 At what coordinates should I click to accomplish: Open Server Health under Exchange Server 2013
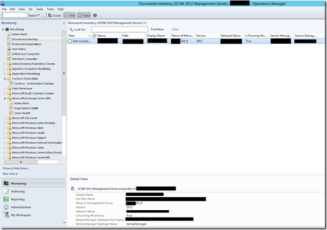pos(22,113)
